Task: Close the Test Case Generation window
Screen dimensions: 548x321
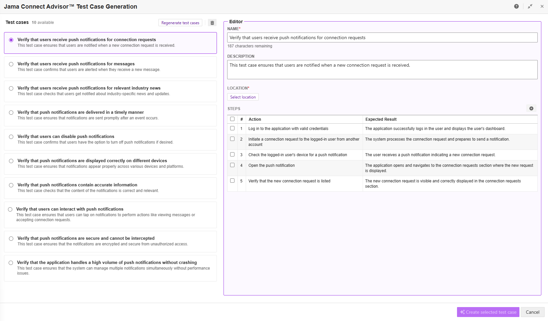Action: point(542,6)
